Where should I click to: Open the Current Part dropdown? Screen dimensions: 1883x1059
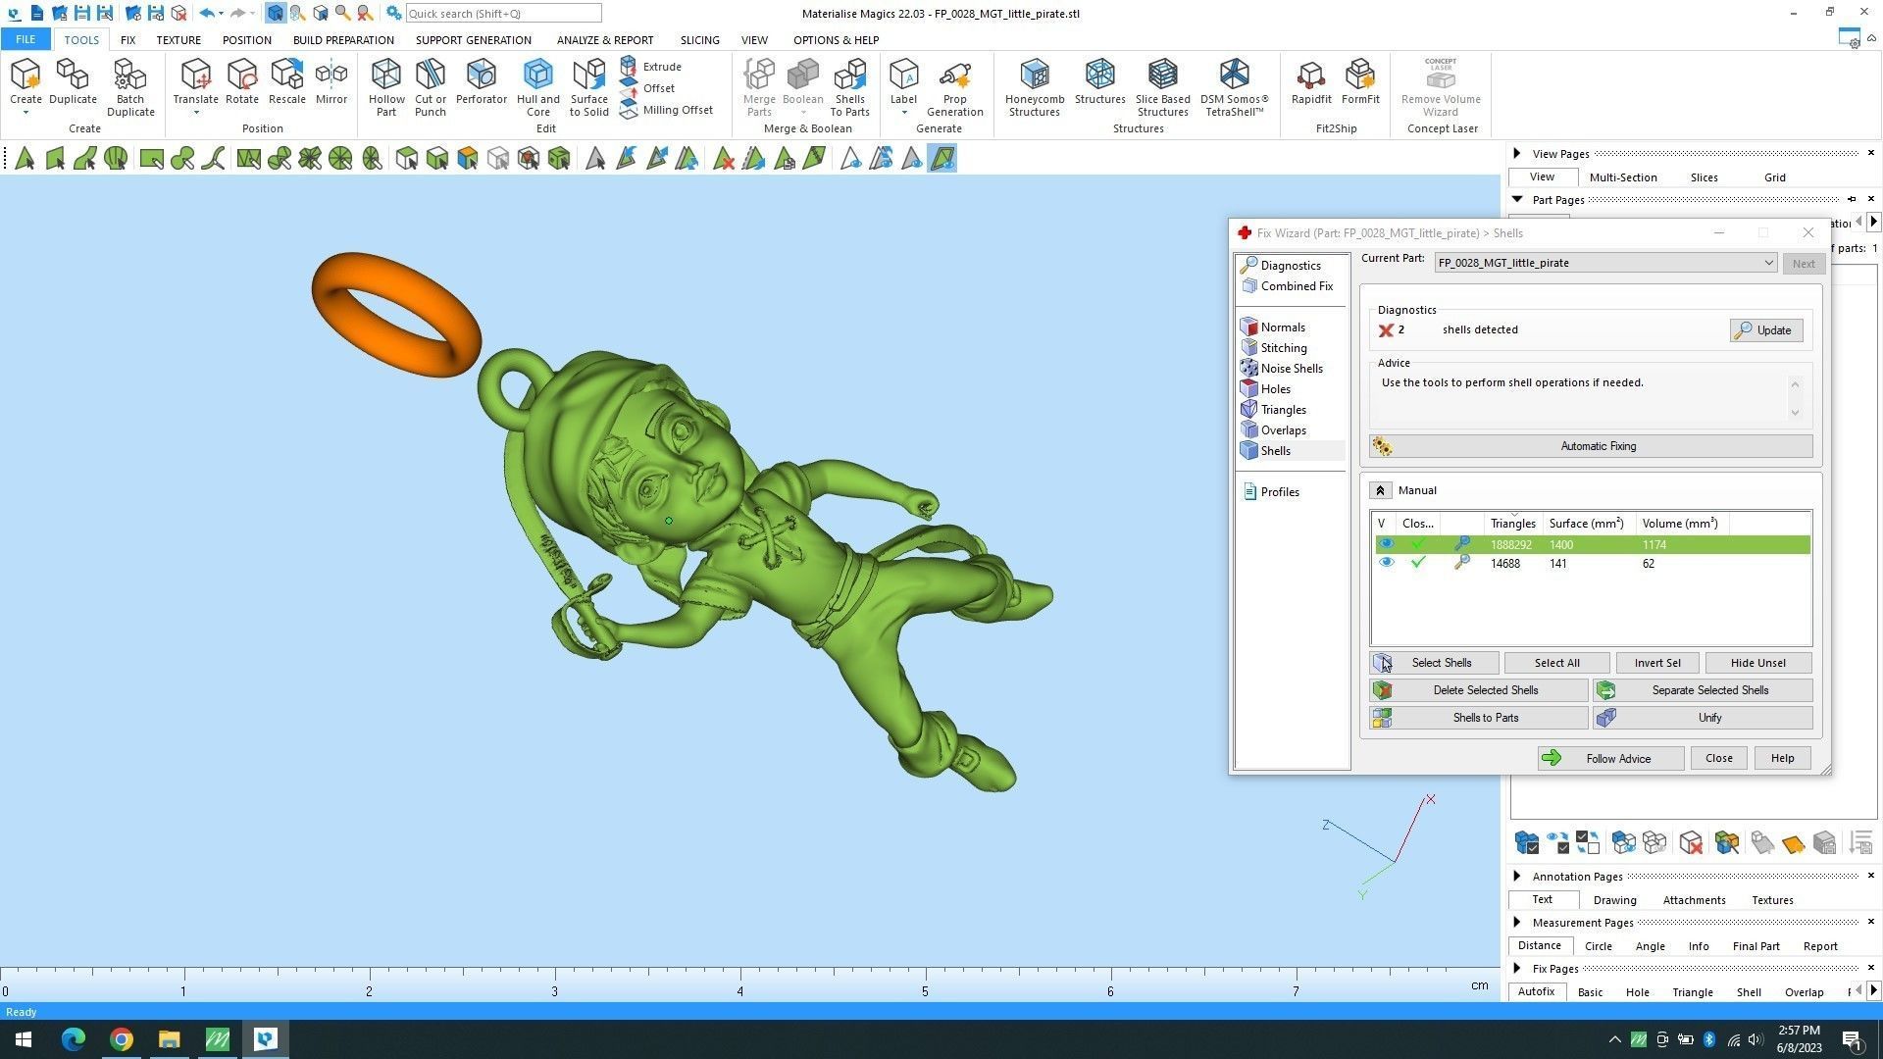coord(1767,263)
